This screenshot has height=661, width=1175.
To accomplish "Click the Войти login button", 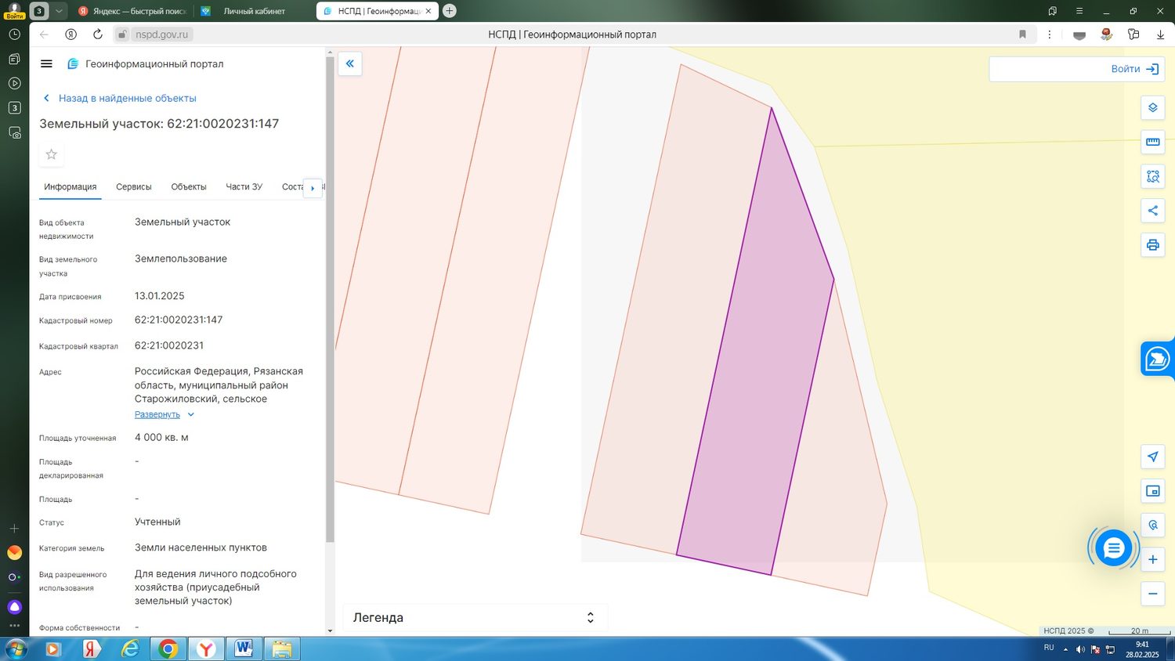I will pyautogui.click(x=1134, y=69).
